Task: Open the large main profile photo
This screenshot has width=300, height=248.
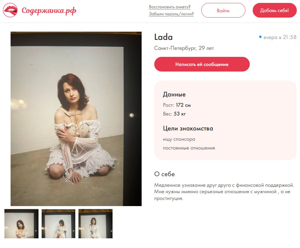Action: coord(76,119)
